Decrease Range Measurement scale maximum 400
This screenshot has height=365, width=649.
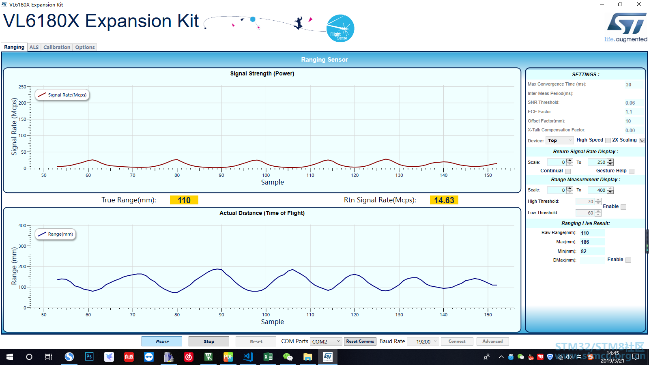pos(610,192)
